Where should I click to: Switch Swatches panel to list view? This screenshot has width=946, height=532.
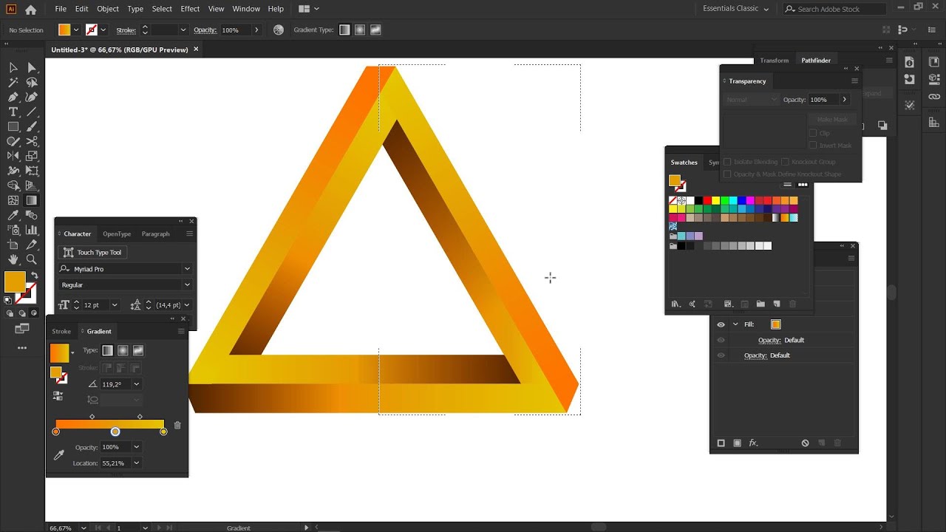[788, 184]
